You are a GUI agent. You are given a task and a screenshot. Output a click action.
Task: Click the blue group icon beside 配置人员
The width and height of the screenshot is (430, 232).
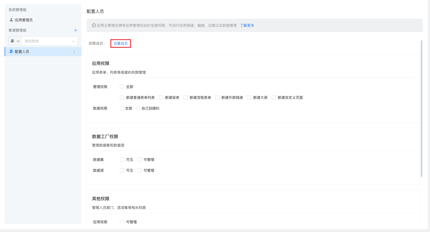pyautogui.click(x=11, y=51)
